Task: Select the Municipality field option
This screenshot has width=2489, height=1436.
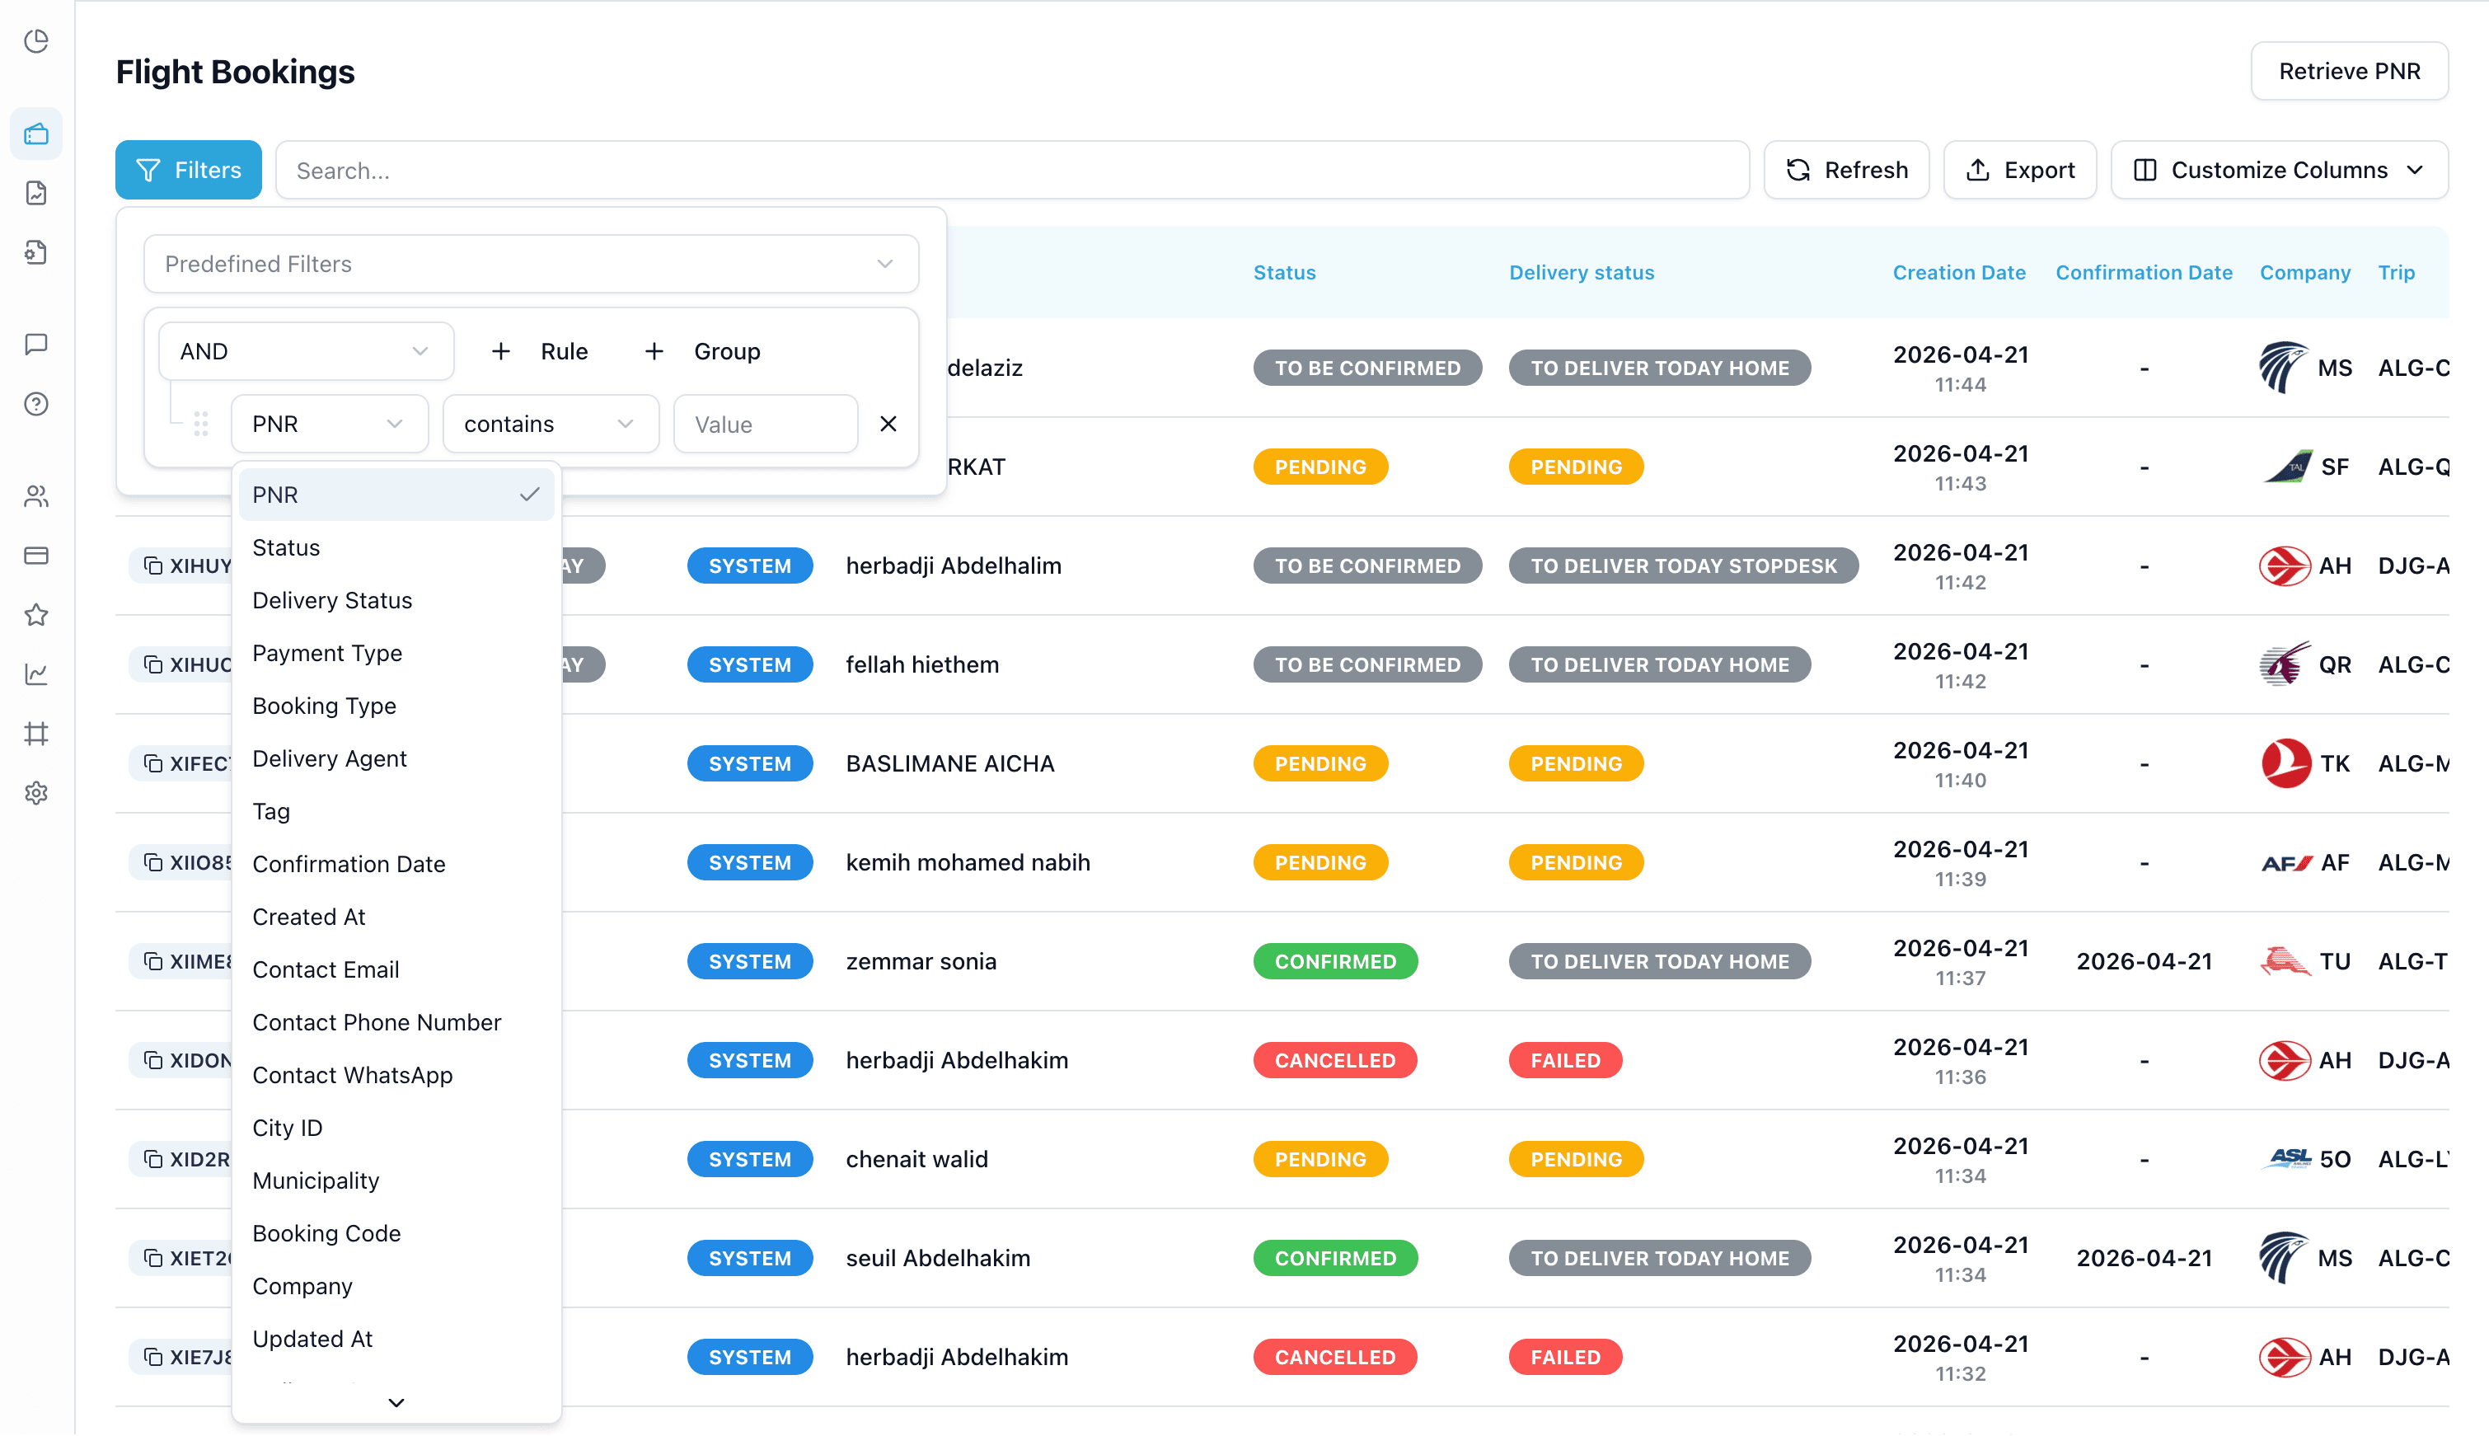Action: (x=396, y=1180)
